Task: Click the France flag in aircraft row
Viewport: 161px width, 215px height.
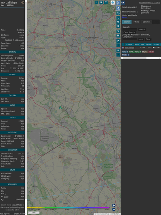Action: (123, 48)
